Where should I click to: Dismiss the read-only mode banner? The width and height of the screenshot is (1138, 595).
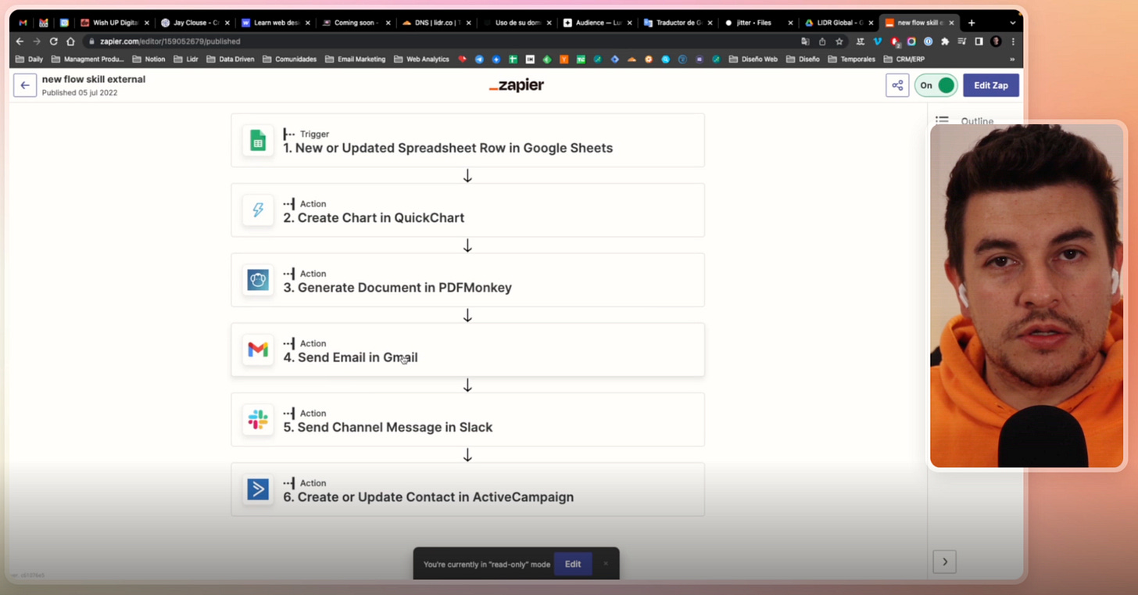606,564
